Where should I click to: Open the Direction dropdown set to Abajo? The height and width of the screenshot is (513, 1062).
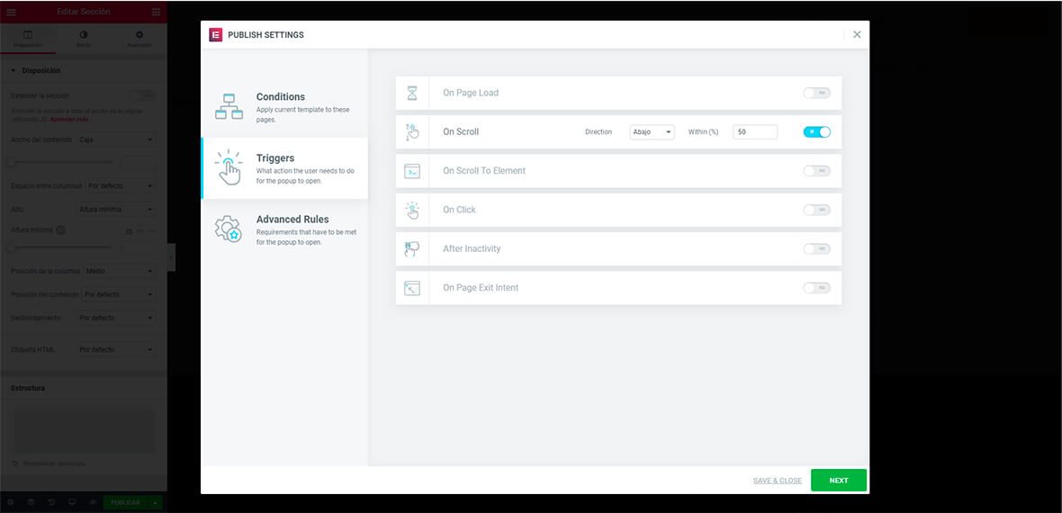tap(652, 132)
